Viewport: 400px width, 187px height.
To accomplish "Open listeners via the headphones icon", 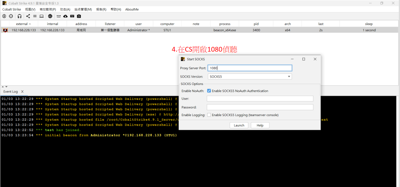I will [20, 16].
